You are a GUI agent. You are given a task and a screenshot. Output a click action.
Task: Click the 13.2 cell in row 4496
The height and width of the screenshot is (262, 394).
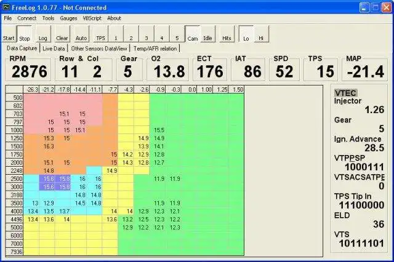click(x=126, y=220)
